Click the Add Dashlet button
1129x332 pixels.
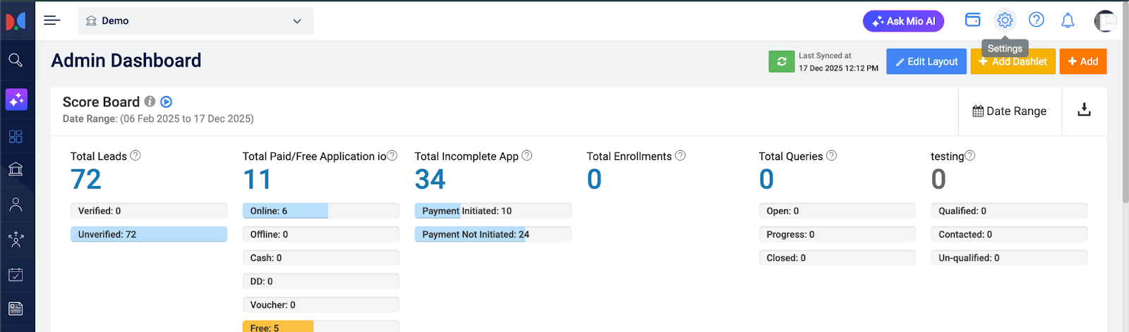1013,62
